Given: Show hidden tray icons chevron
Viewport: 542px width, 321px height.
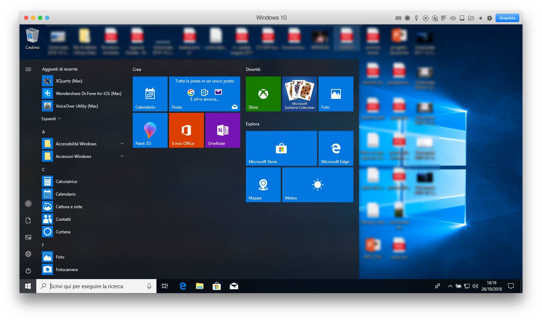Looking at the screenshot, I should [x=450, y=286].
